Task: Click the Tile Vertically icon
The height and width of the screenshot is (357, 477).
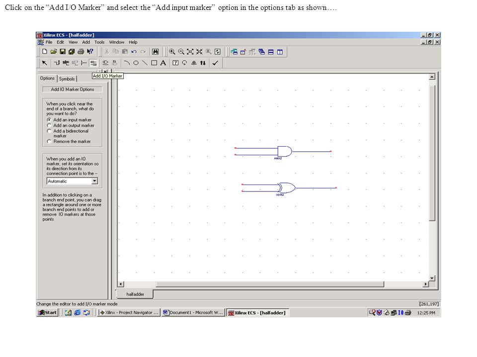Action: pos(280,52)
